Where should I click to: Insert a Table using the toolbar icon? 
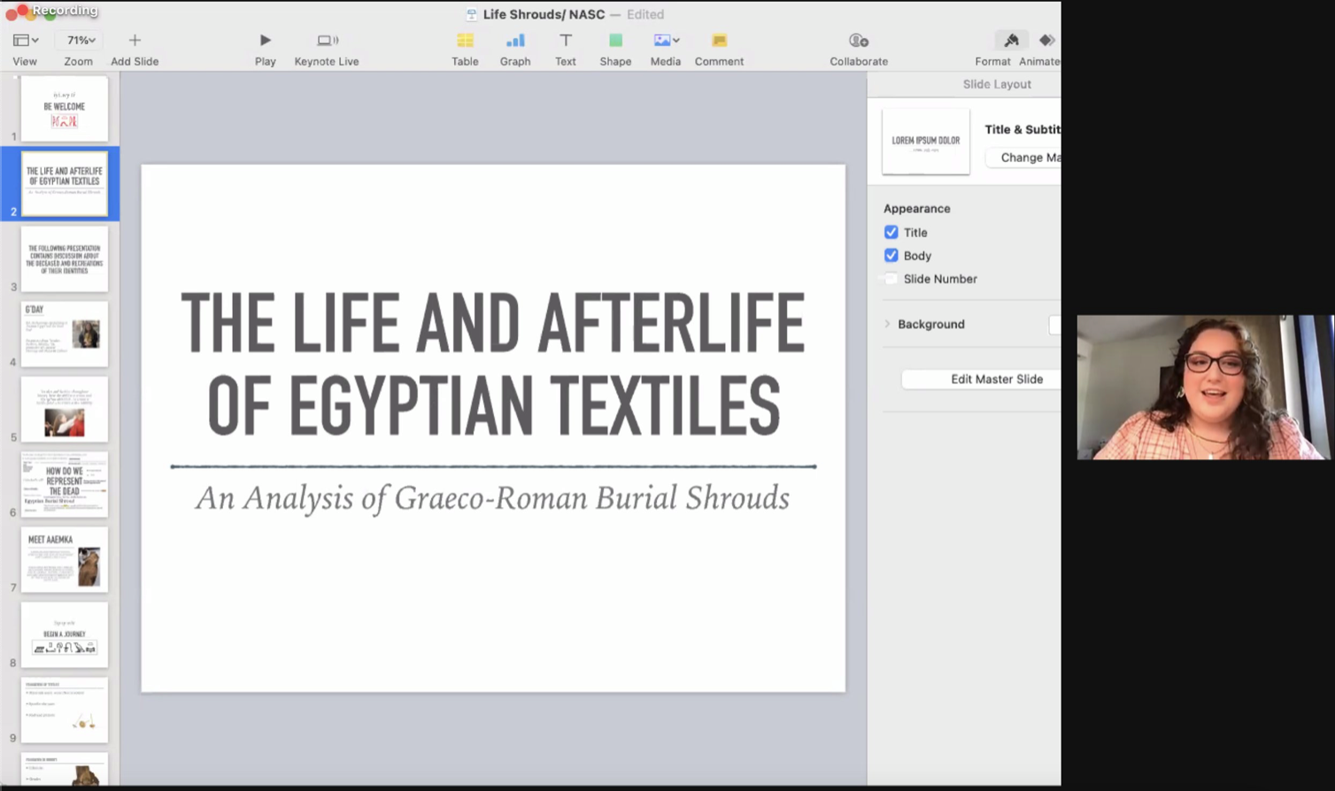465,41
